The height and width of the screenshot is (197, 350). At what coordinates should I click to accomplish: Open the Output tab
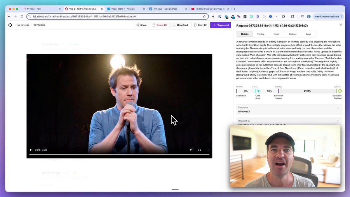pos(292,34)
